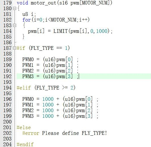This screenshot has width=151, height=147.
Task: Click the '#else' directive on line 201
Action: click(x=24, y=127)
